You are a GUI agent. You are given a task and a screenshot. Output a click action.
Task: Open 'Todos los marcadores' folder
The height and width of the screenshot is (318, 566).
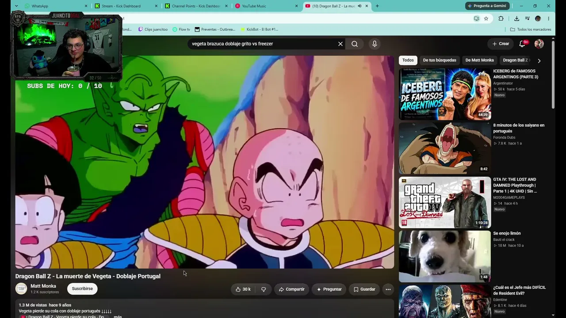[x=531, y=30]
